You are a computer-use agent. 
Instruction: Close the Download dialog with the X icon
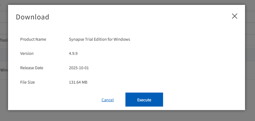click(x=235, y=16)
